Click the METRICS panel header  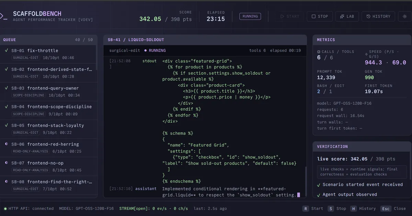[x=362, y=40]
